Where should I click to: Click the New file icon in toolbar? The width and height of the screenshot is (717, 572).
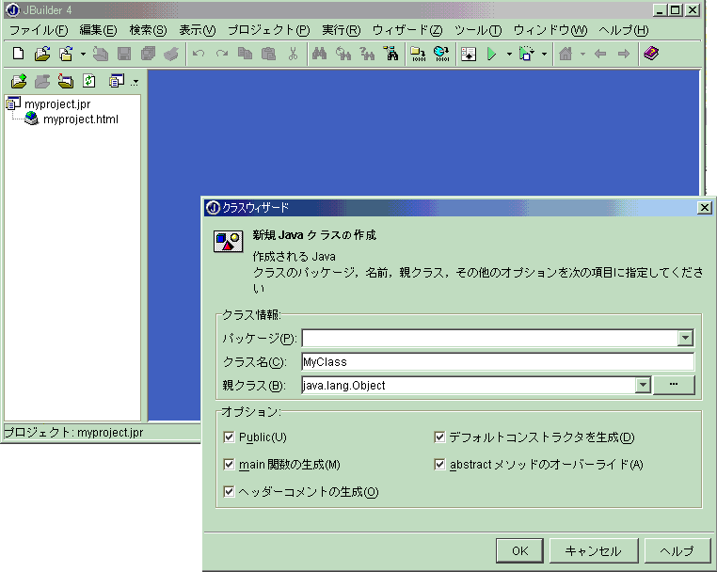pos(18,54)
